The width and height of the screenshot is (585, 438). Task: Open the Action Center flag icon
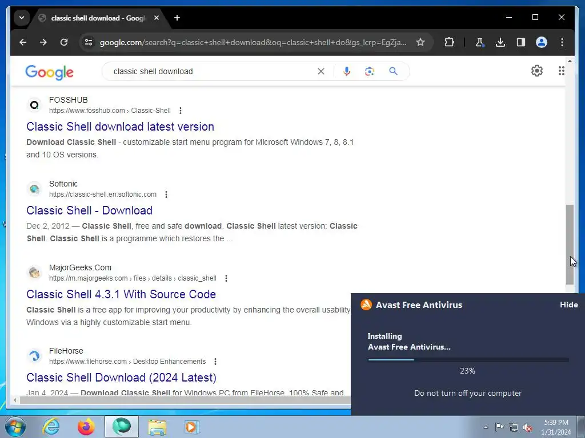click(499, 427)
